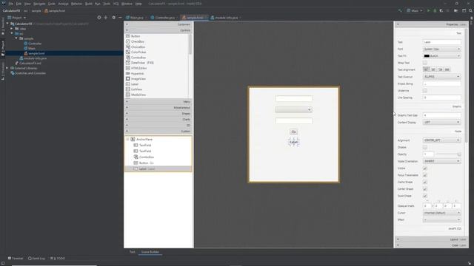Select Label node in hierarchy panel
Screen dimensions: 474x266
point(158,169)
